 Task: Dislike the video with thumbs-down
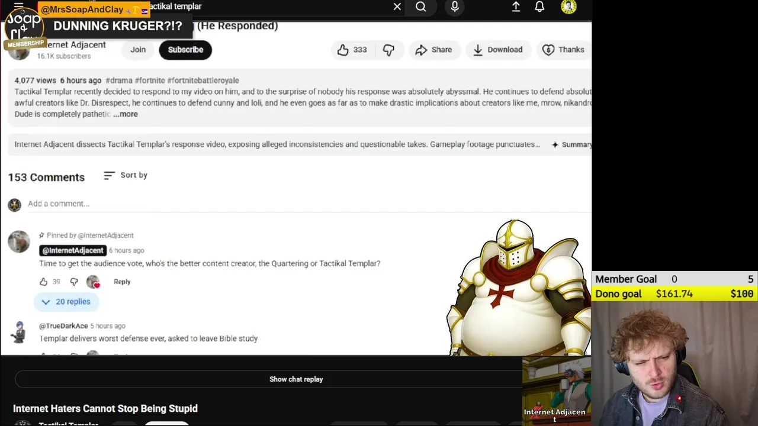[388, 50]
